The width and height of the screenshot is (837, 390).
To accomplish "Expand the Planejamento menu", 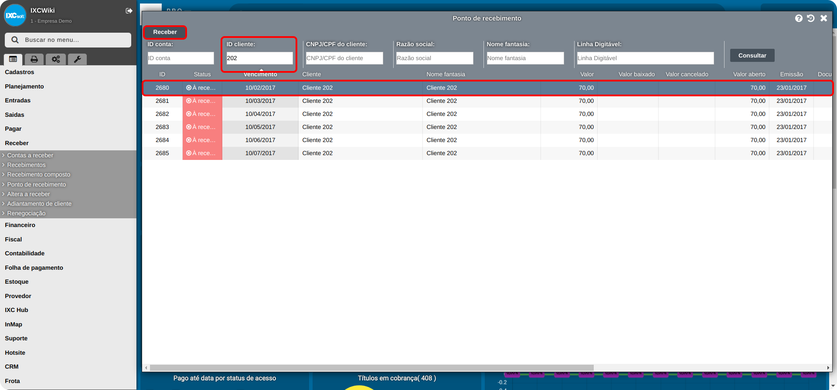I will pos(24,86).
